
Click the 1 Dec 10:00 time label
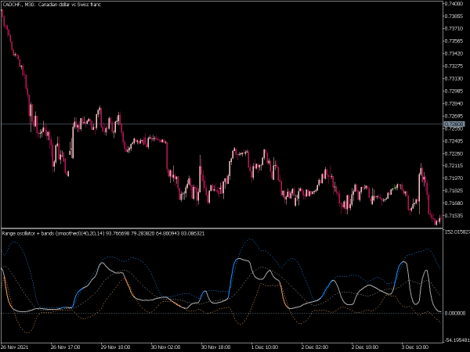pyautogui.click(x=265, y=347)
